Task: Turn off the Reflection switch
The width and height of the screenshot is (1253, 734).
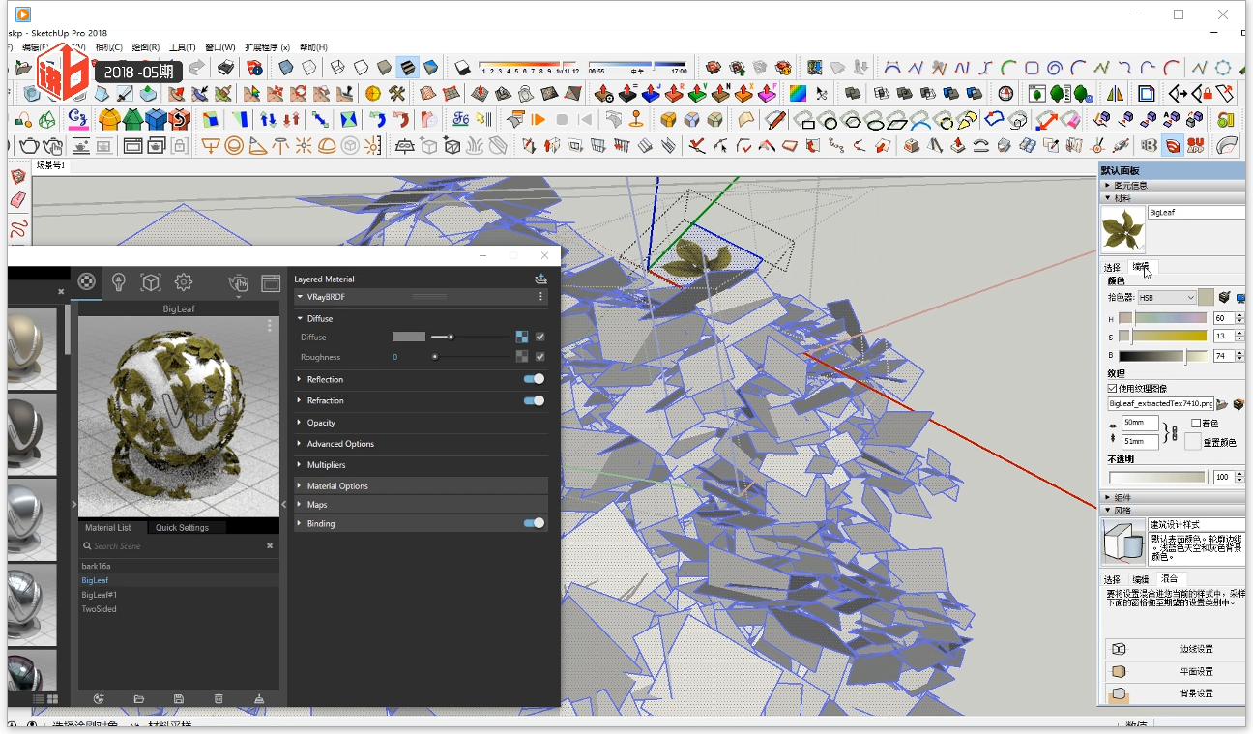Action: 534,379
